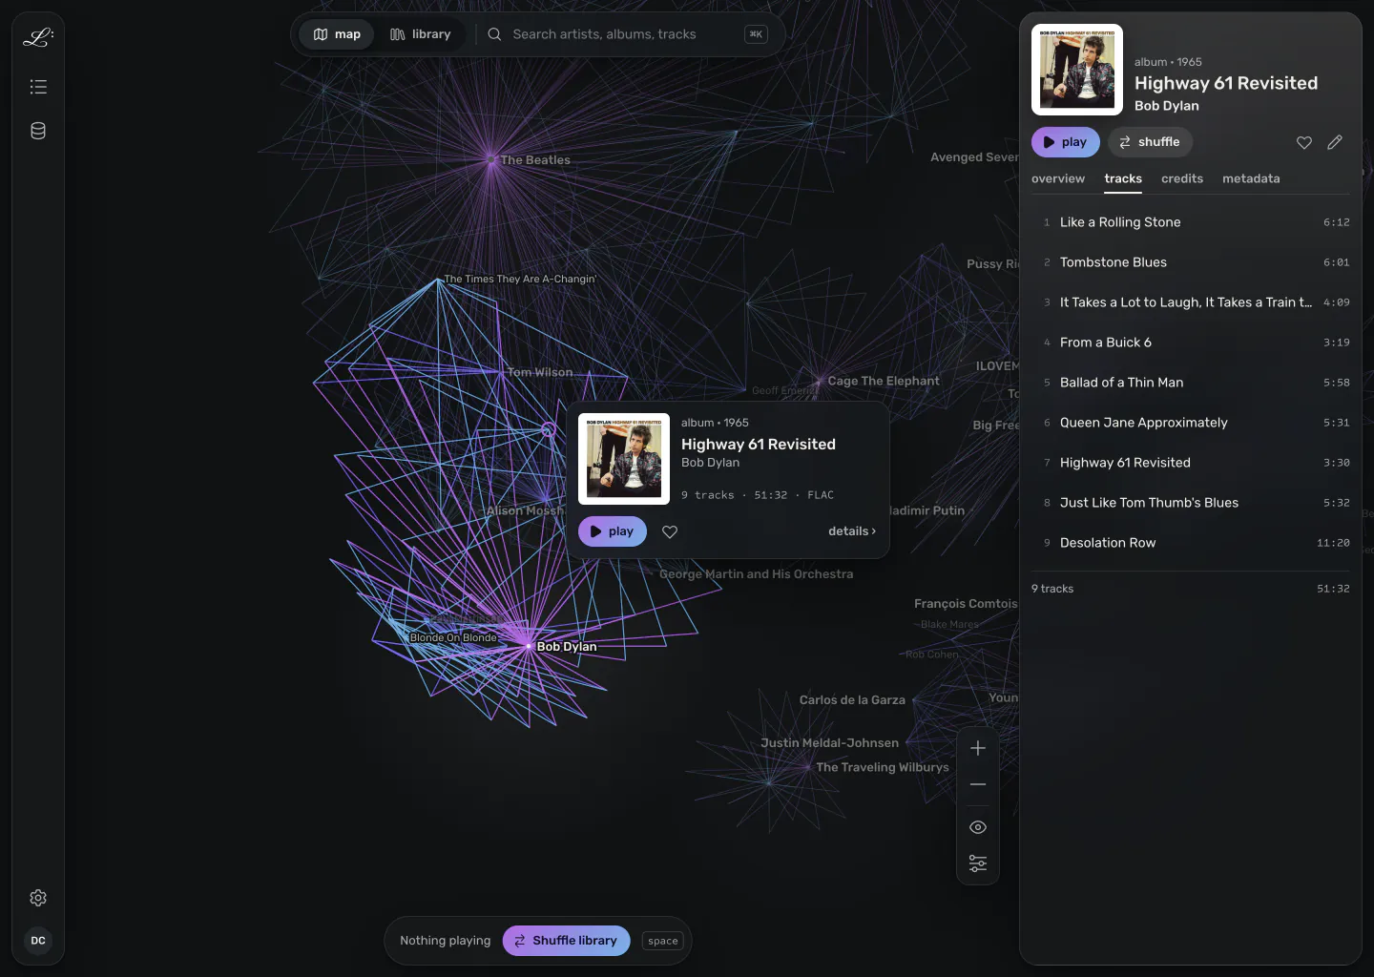The image size is (1374, 977).
Task: Open the metadata tab
Action: click(x=1251, y=178)
